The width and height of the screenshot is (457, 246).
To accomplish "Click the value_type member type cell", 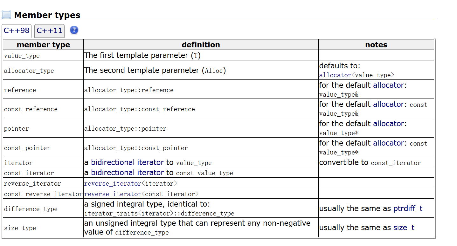I will point(43,55).
